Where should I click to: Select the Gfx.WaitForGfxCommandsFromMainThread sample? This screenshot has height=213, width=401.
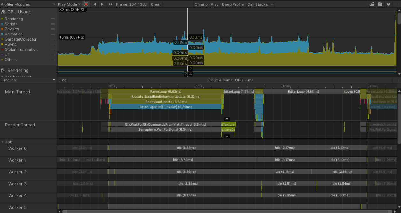[x=165, y=124]
